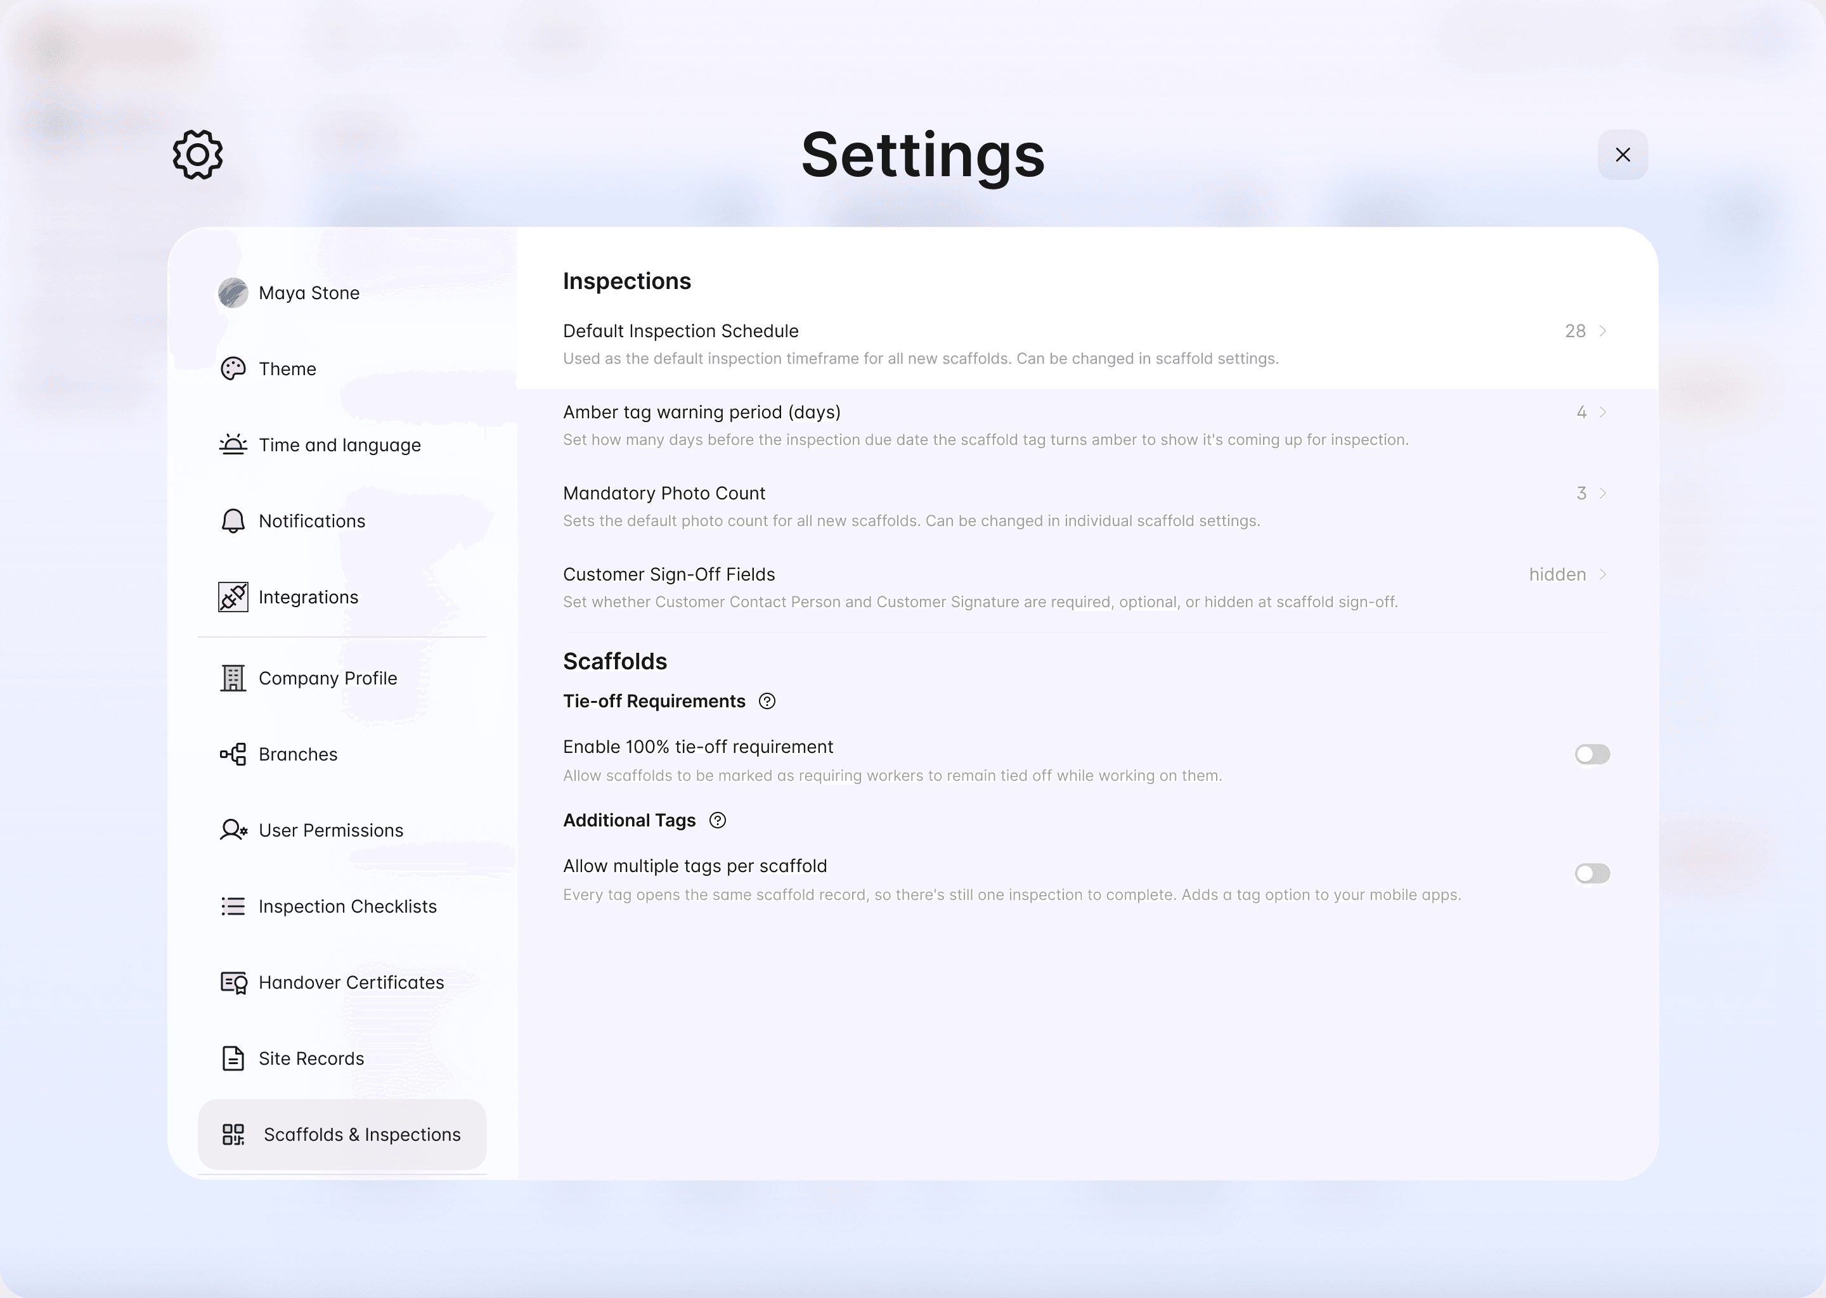Enable the 100% tie-off requirement toggle
The width and height of the screenshot is (1826, 1298).
pyautogui.click(x=1592, y=754)
